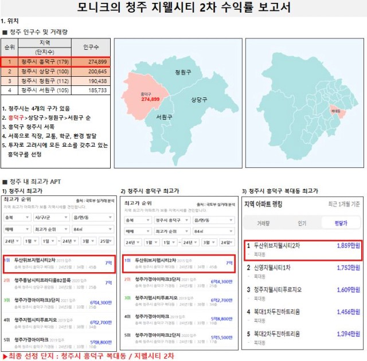Open 3월 month dropdown in 청주시 최고가 panel
The height and width of the screenshot is (361, 367).
coord(88,241)
